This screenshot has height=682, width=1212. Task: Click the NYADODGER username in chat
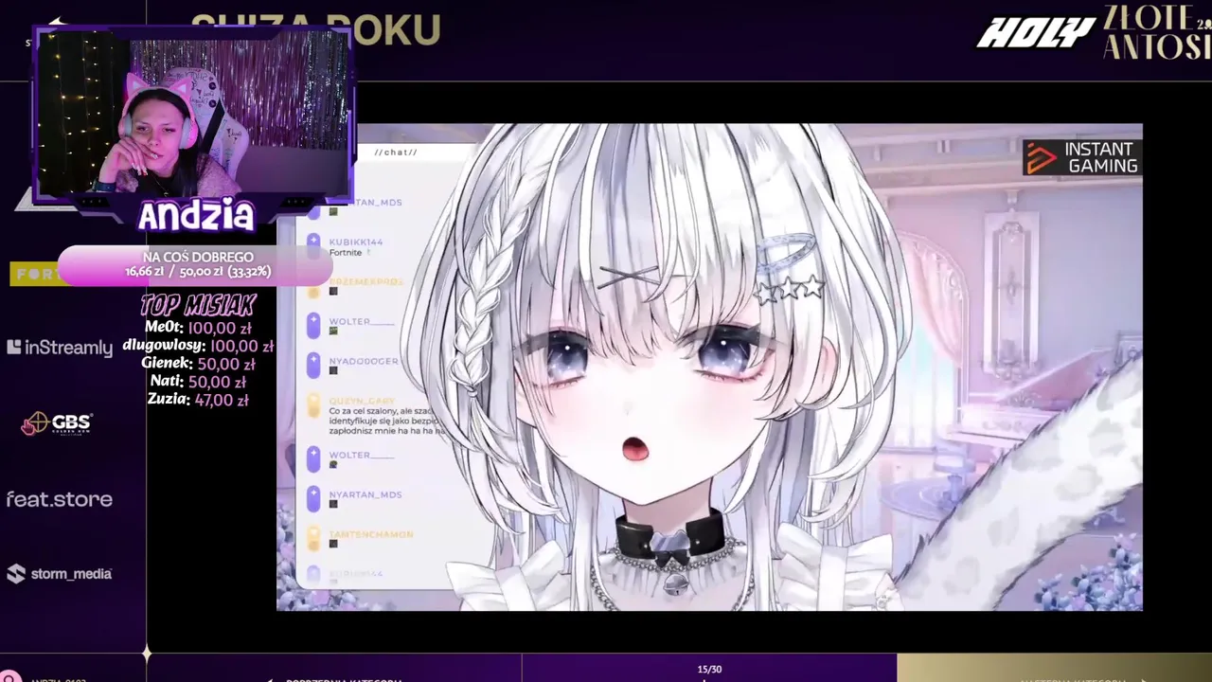(x=364, y=361)
